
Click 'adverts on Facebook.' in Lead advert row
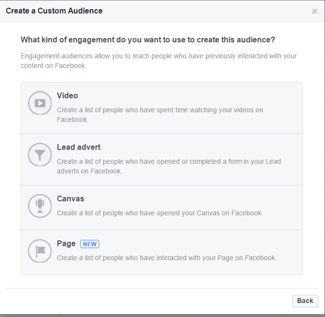[89, 171]
